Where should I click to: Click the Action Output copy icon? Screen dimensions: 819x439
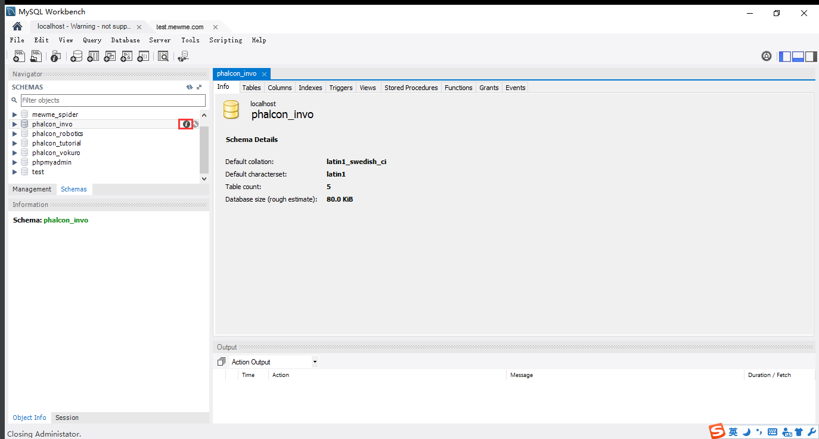[x=221, y=362]
